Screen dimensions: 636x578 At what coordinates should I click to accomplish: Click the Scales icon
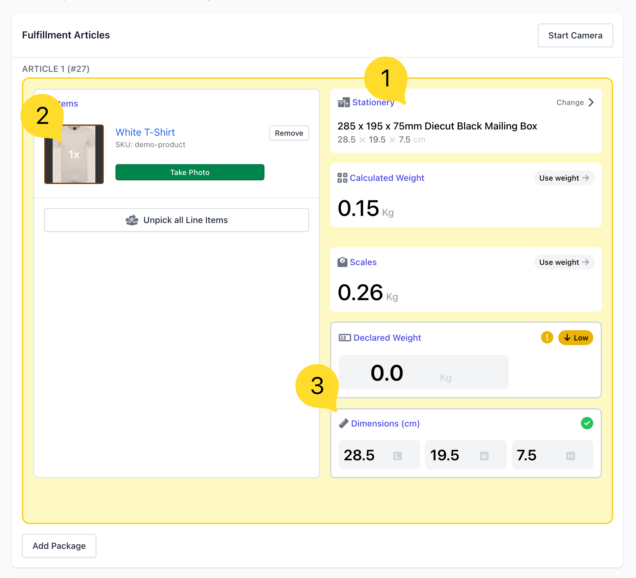point(342,262)
